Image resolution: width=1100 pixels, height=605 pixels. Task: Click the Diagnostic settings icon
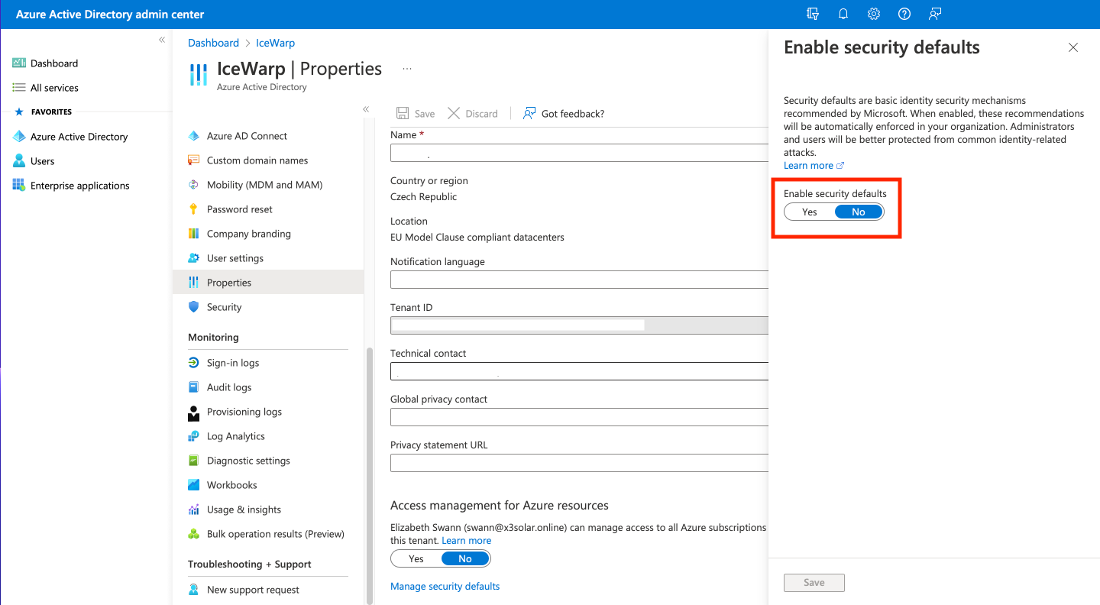coord(194,461)
